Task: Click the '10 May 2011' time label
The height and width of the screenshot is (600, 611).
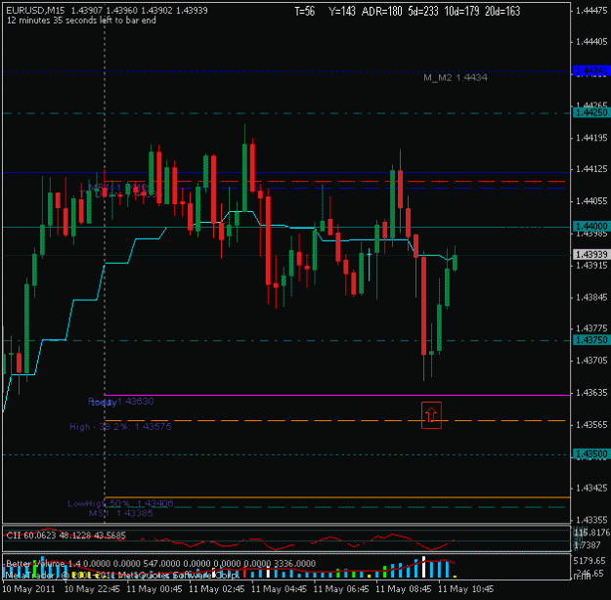Action: coord(28,588)
